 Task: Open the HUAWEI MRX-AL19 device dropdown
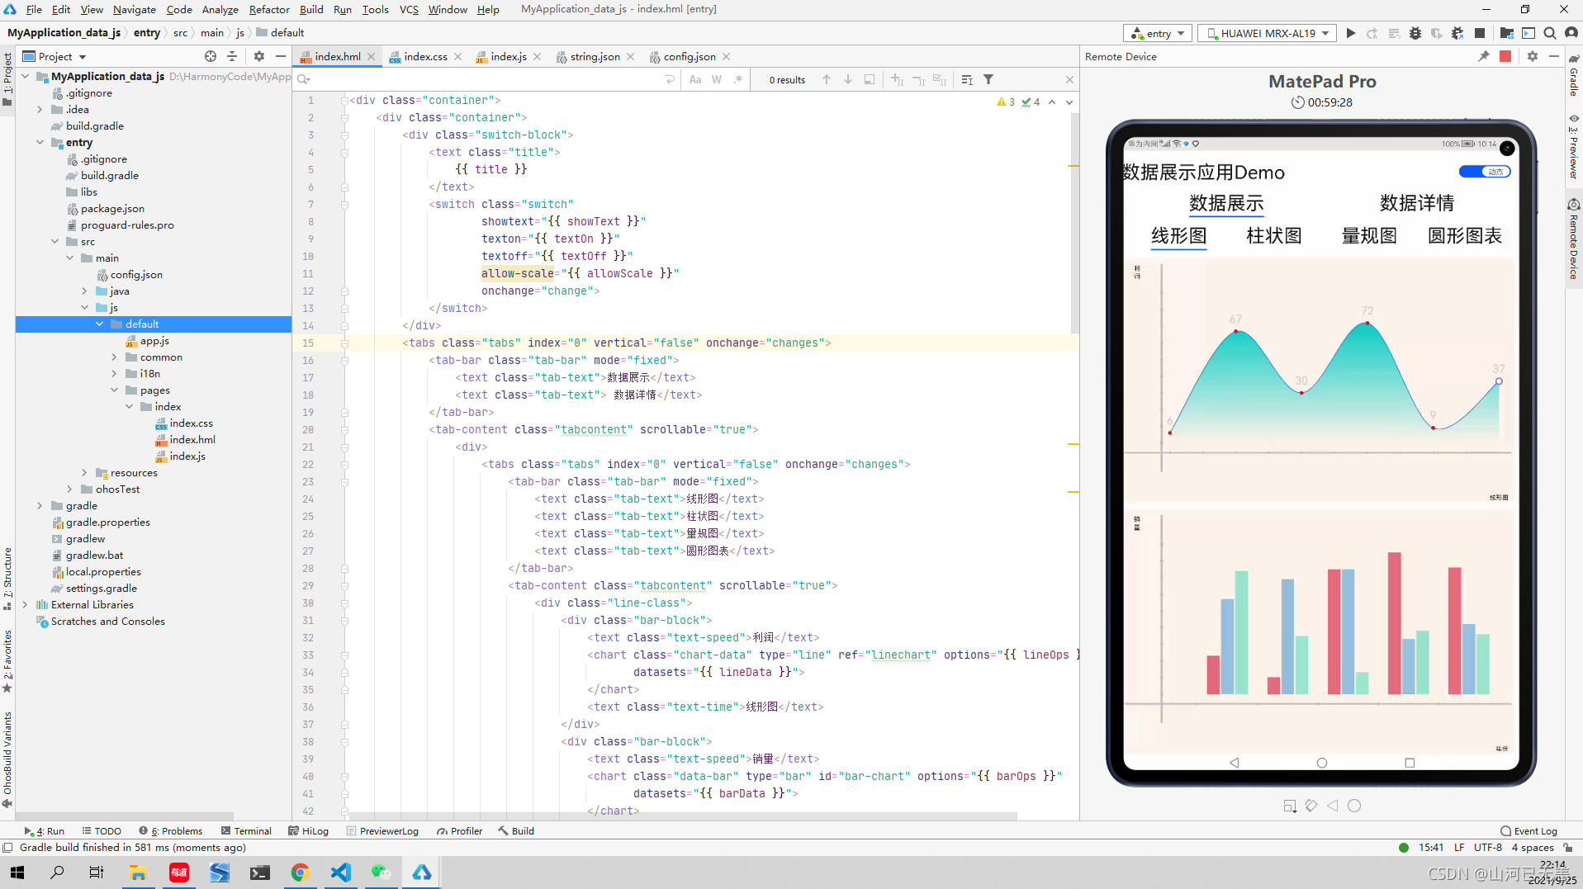(x=1267, y=33)
